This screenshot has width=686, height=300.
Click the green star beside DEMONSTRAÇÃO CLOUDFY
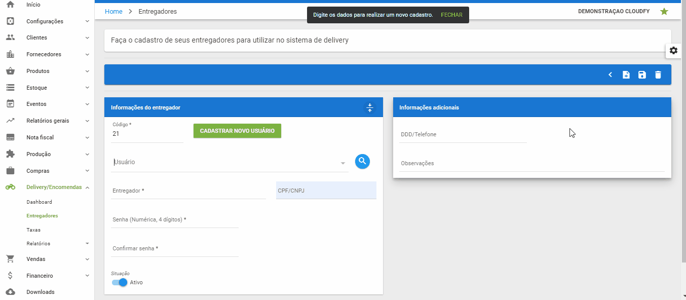[x=664, y=11]
